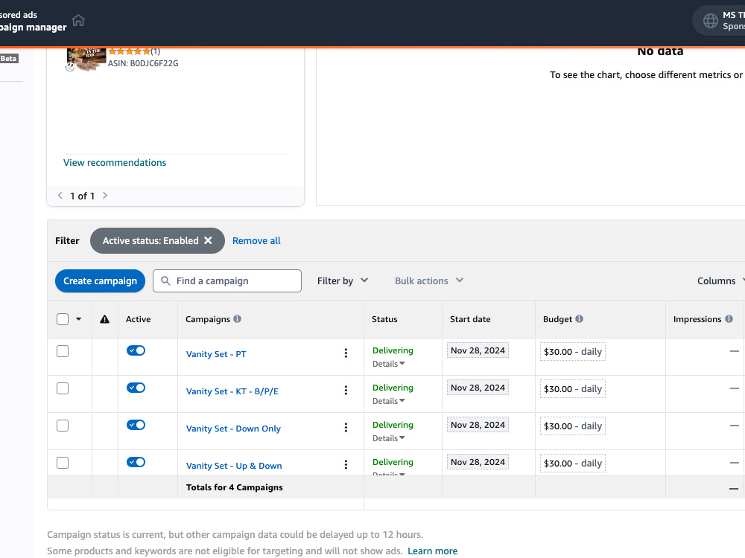Edit budget for Vanity Set - PT

tap(573, 352)
